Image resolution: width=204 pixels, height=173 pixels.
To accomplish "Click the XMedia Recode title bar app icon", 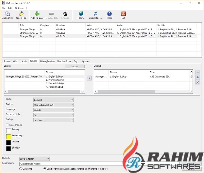I will point(3,3).
